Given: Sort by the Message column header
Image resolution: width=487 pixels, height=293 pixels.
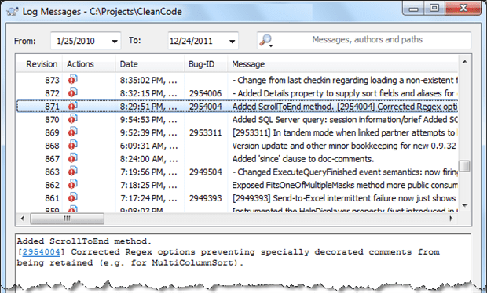Looking at the screenshot, I should click(248, 64).
